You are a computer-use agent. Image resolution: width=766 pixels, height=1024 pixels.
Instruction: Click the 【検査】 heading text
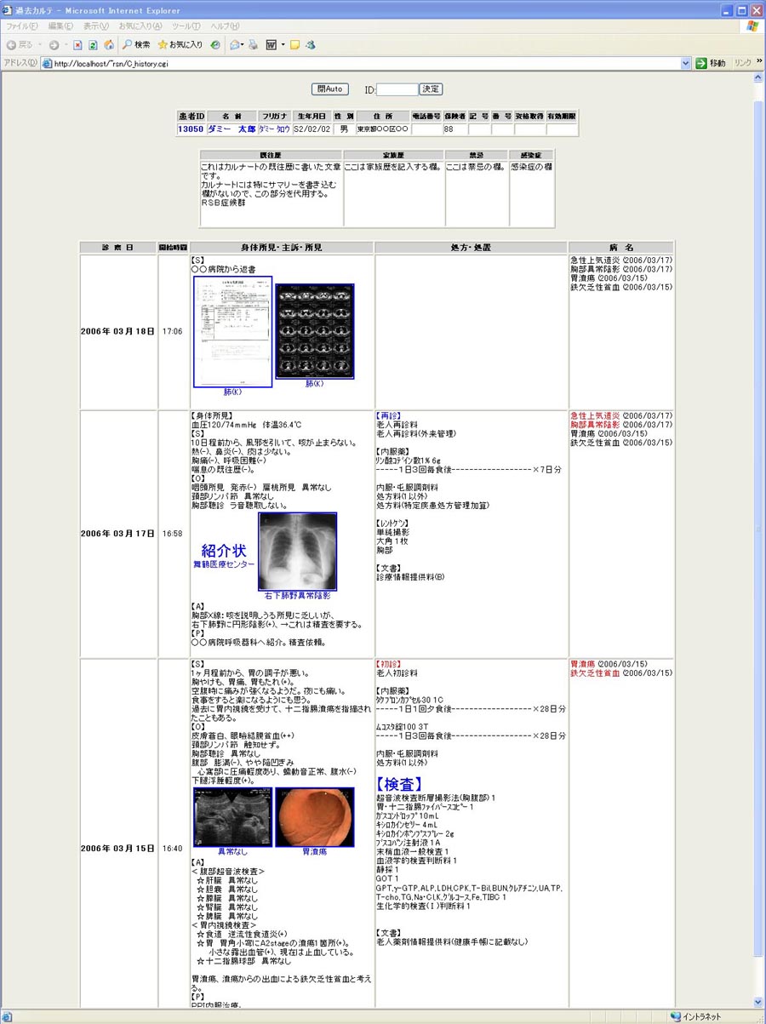tap(398, 783)
